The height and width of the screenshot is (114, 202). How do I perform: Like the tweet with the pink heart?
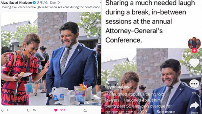[x=56, y=110]
